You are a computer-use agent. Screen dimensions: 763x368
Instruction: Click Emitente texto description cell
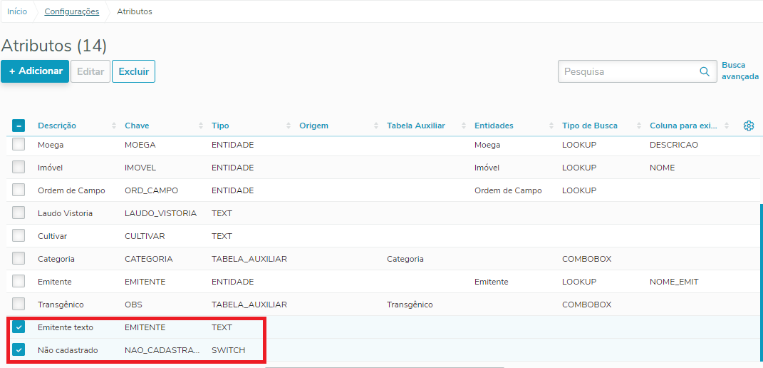pos(66,327)
